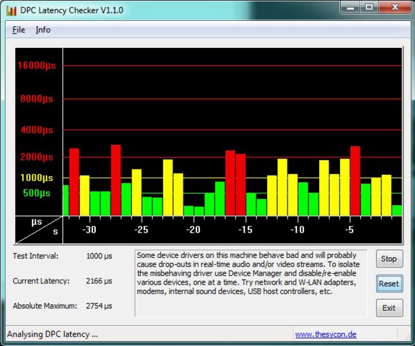
Task: Click the Analysing DPC latency status text
Action: click(53, 334)
